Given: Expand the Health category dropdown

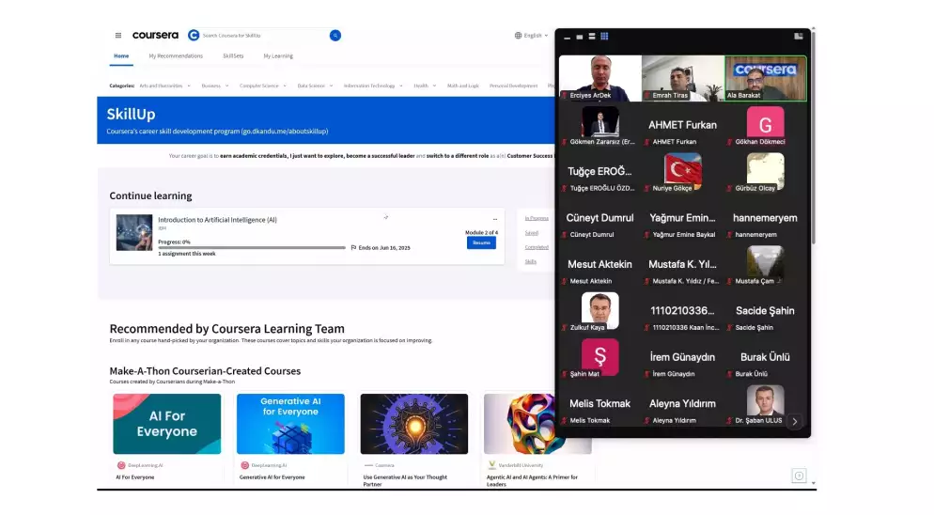Looking at the screenshot, I should coord(425,86).
